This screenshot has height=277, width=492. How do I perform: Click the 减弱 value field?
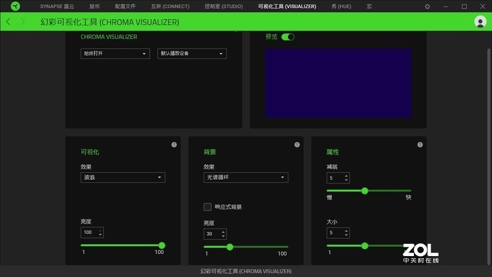click(x=338, y=178)
